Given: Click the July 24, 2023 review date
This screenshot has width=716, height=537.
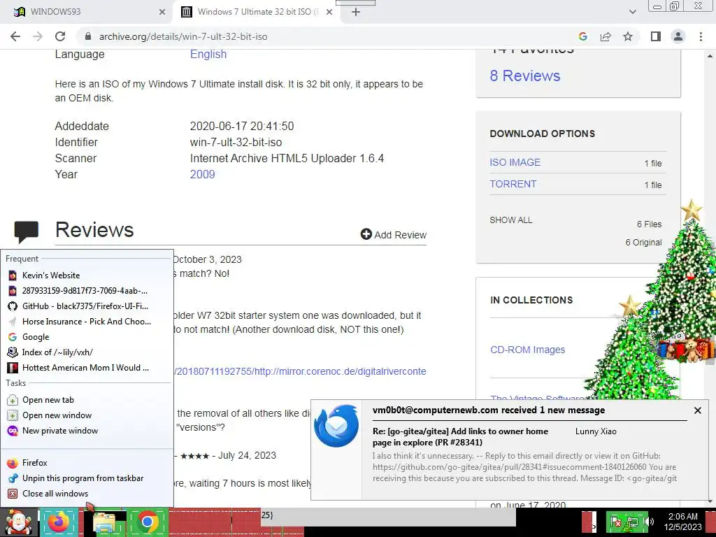Looking at the screenshot, I should point(247,456).
